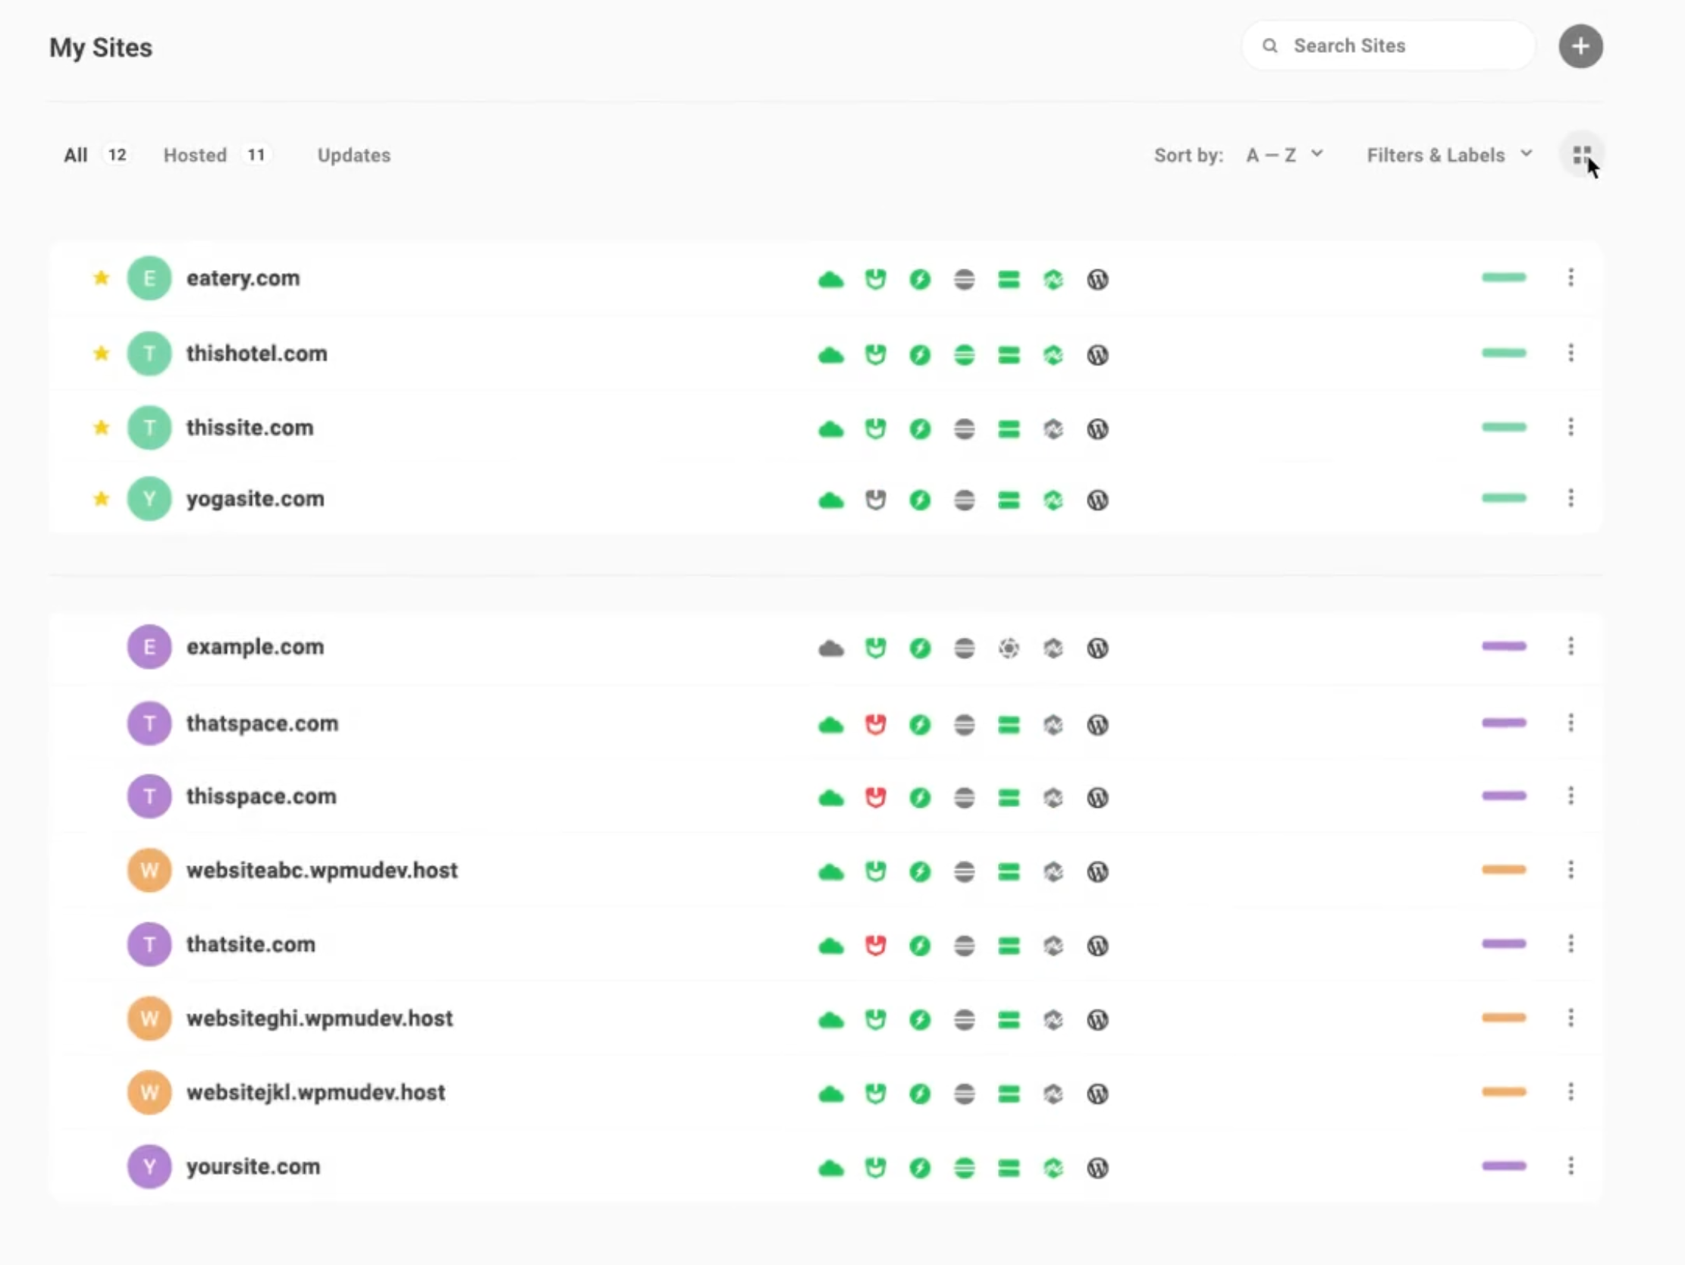
Task: Open performance bolt icon for thisspace.com
Action: click(920, 798)
